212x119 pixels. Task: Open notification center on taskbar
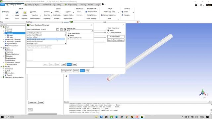click(x=207, y=117)
